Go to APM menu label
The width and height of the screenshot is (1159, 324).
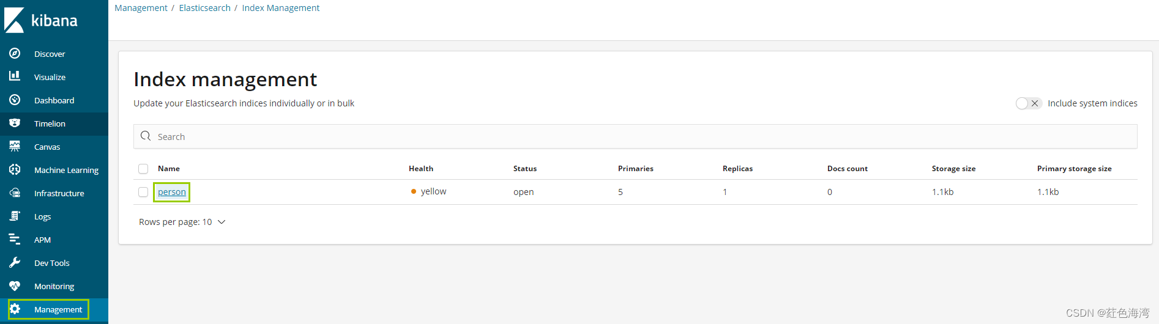(x=42, y=240)
